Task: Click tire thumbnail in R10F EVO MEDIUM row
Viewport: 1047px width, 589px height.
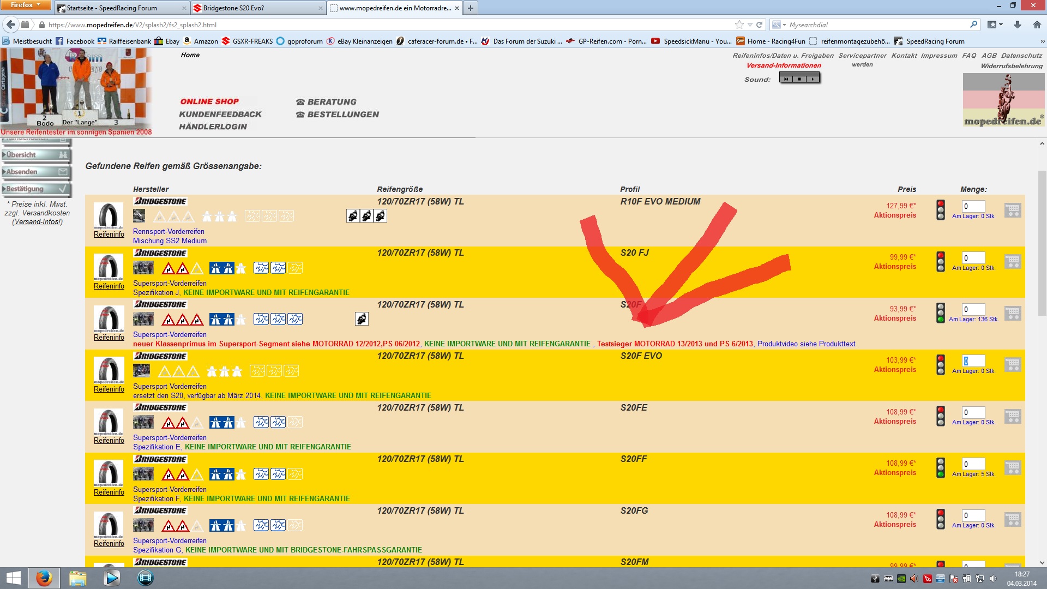Action: click(109, 216)
